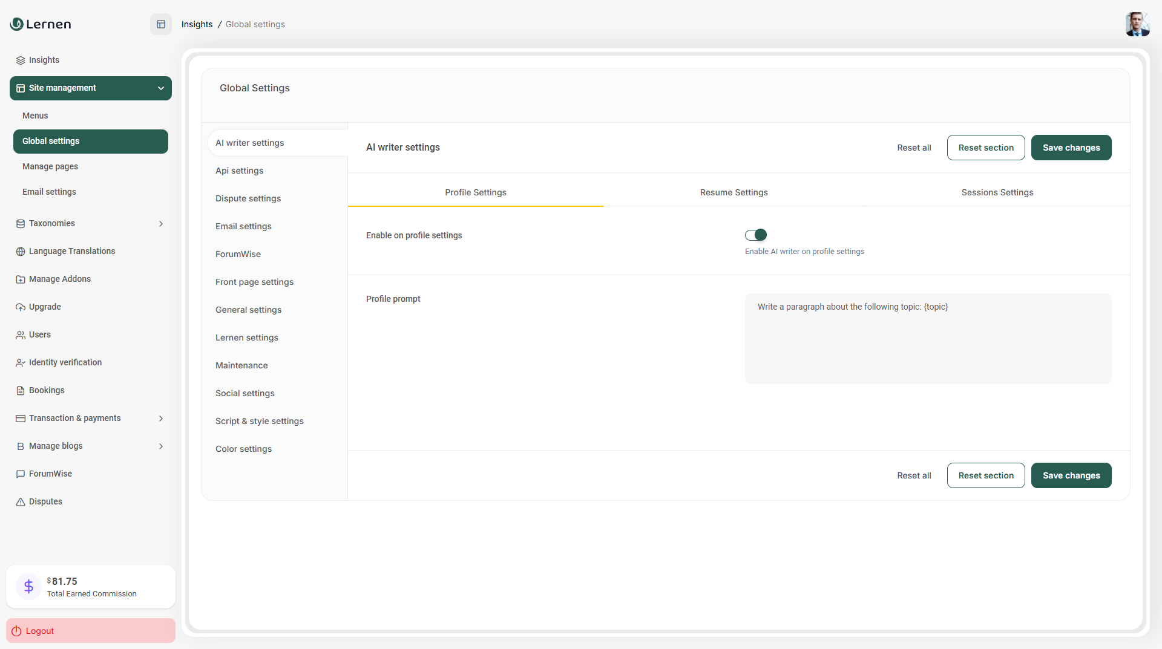Disable the Enable on profile settings toggle
This screenshot has height=649, width=1162.
(x=756, y=235)
